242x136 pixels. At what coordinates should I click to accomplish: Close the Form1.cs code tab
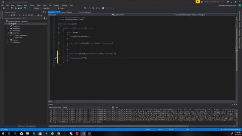pos(59,12)
